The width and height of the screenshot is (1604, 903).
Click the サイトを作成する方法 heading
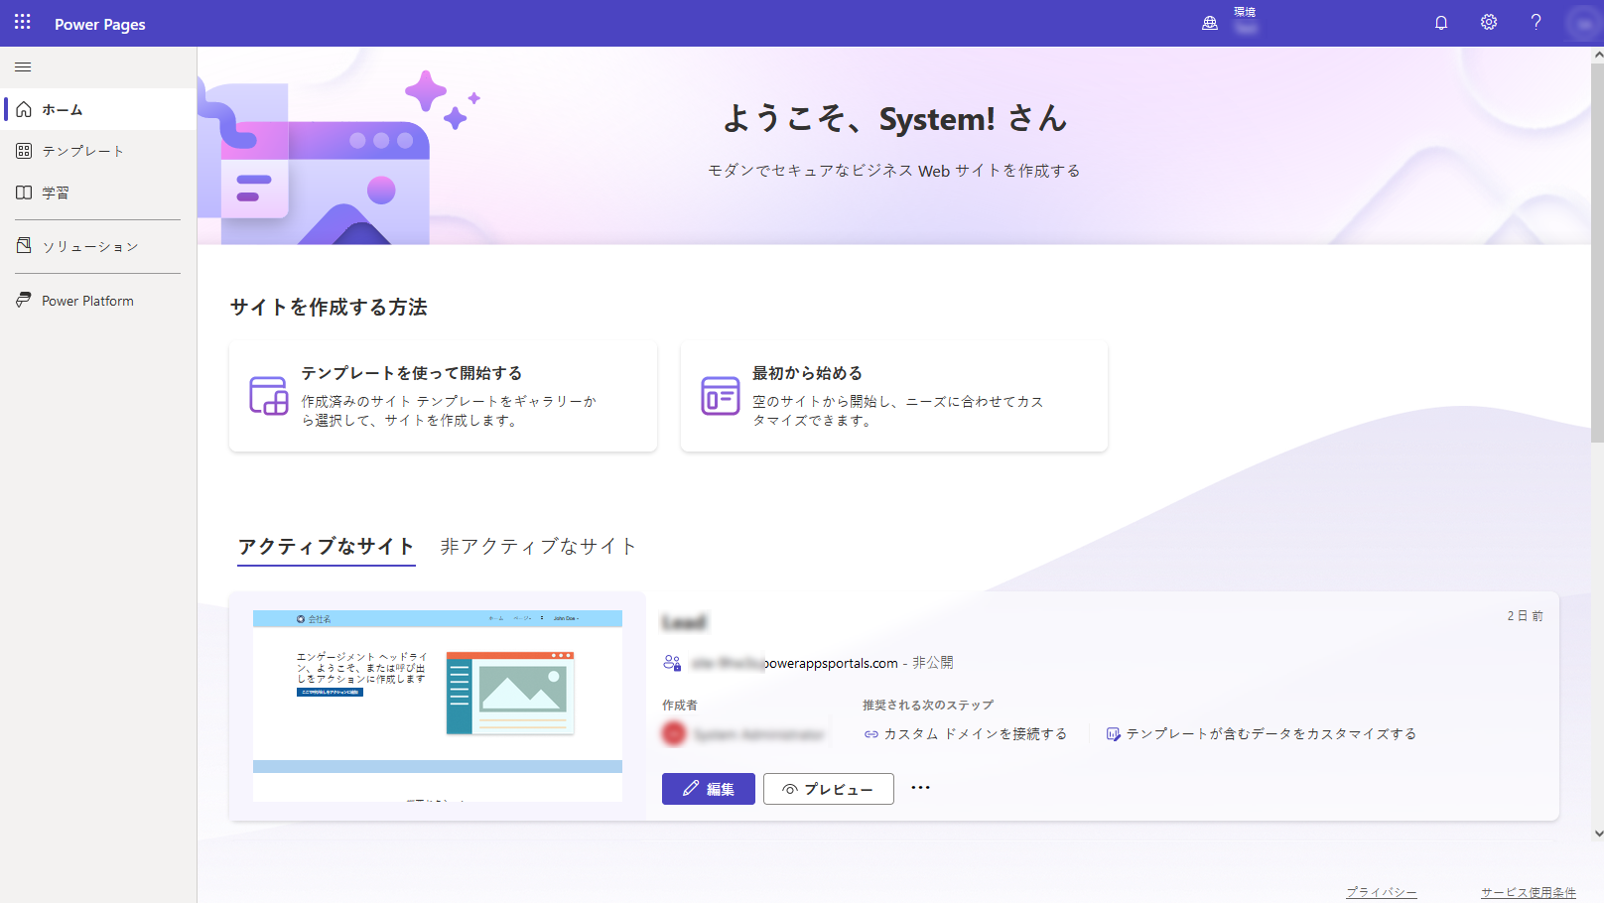329,308
